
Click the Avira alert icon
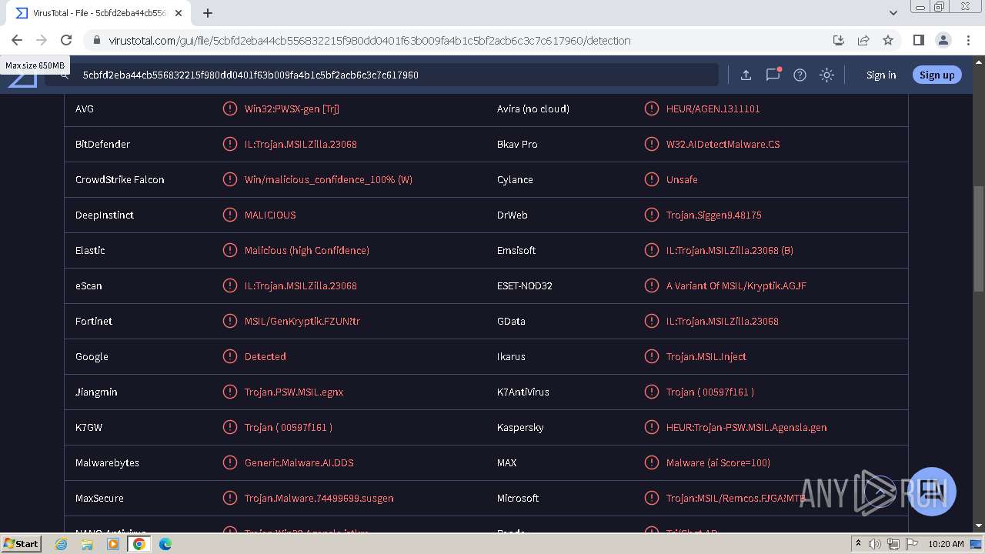coord(651,108)
